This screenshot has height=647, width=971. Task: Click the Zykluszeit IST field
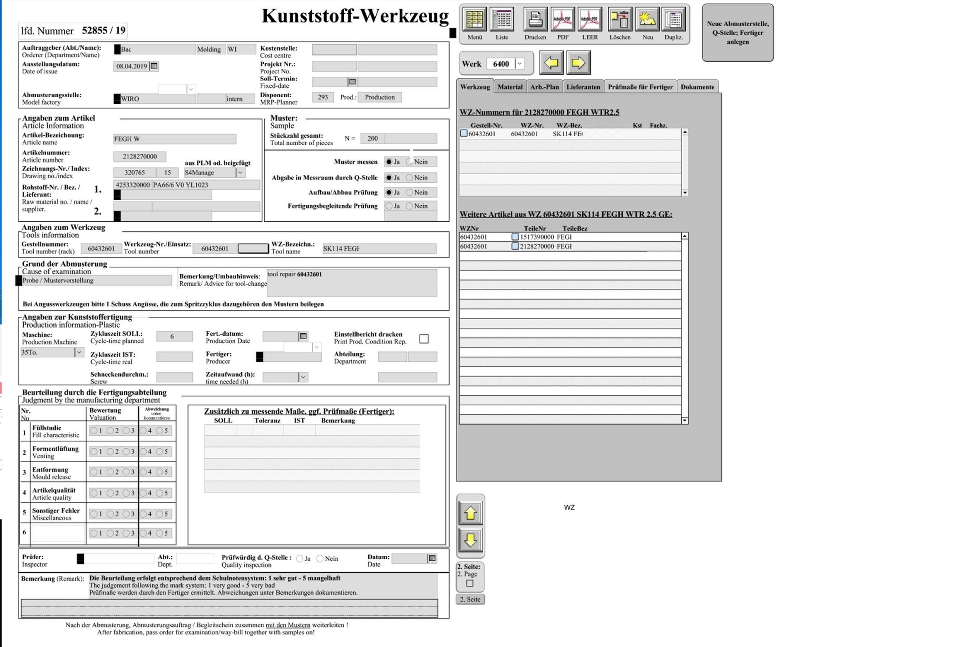pyautogui.click(x=174, y=357)
